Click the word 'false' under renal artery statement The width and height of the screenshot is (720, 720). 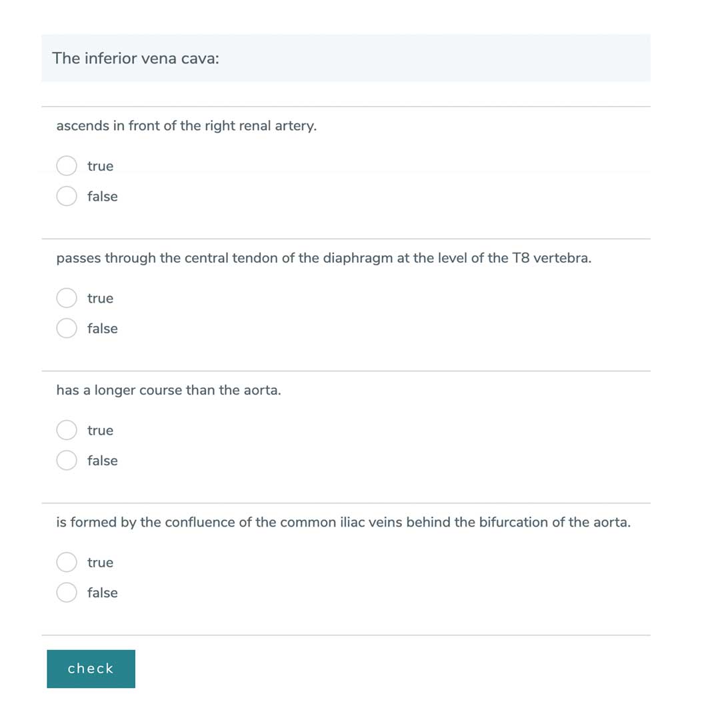pyautogui.click(x=102, y=196)
